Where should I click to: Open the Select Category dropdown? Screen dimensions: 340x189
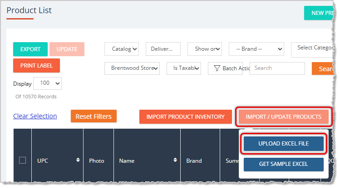coord(312,50)
